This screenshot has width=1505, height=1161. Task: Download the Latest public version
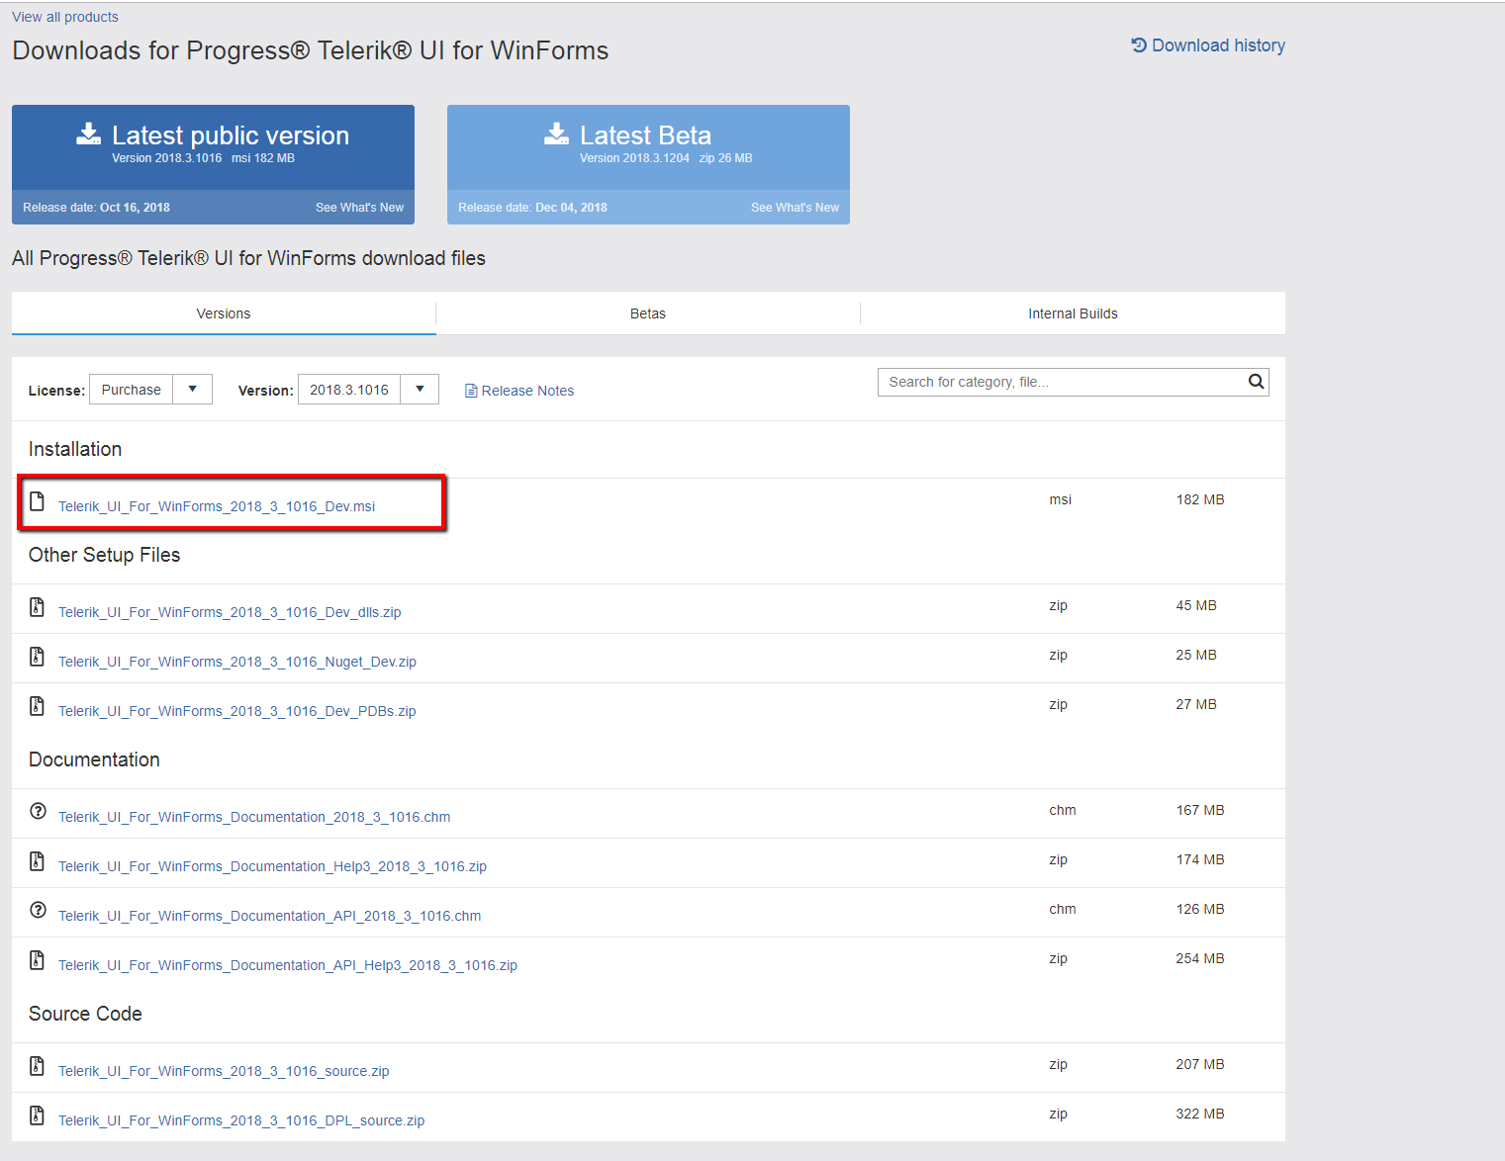213,147
